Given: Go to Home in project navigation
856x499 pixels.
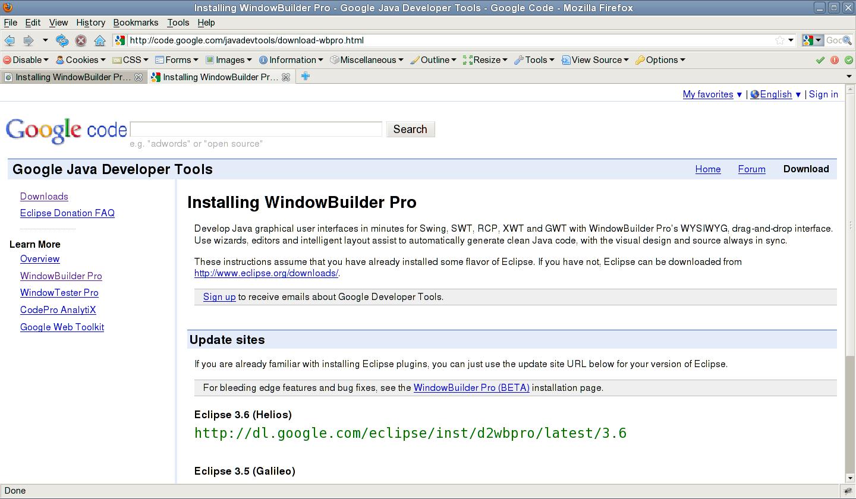Looking at the screenshot, I should coord(708,169).
